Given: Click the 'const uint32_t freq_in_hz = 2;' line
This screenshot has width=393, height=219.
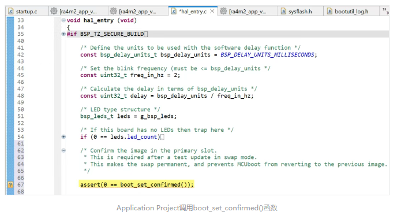Looking at the screenshot, I should (130, 75).
